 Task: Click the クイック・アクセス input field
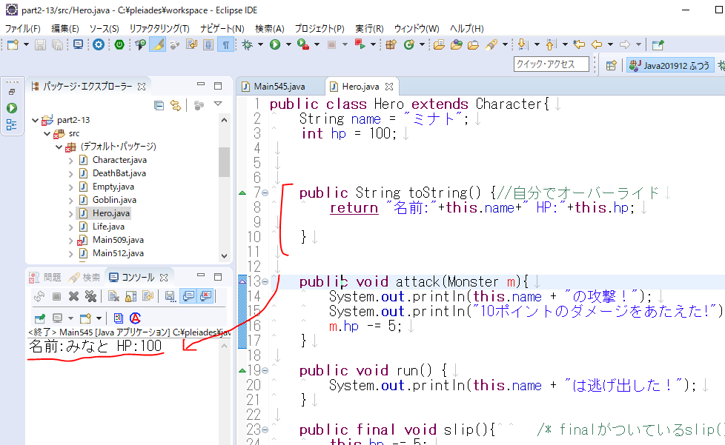[x=551, y=64]
